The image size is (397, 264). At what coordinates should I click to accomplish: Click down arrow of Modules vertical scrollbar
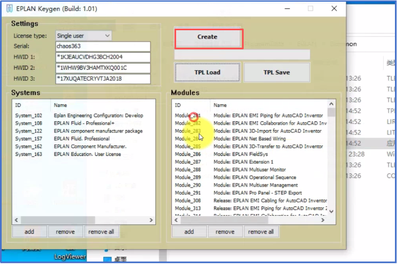[x=332, y=212]
